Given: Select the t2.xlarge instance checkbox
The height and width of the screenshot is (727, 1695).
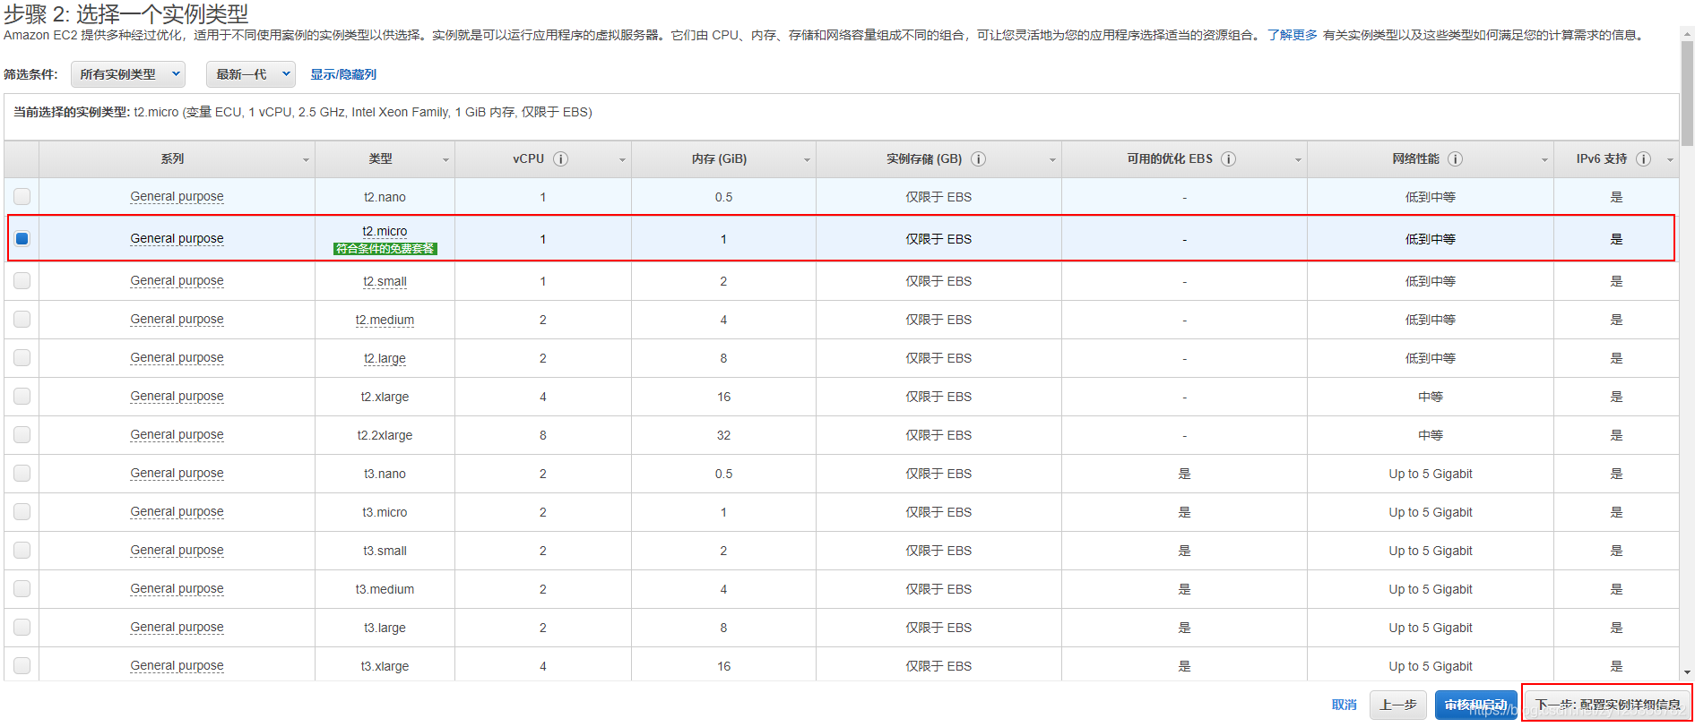Looking at the screenshot, I should (x=22, y=396).
